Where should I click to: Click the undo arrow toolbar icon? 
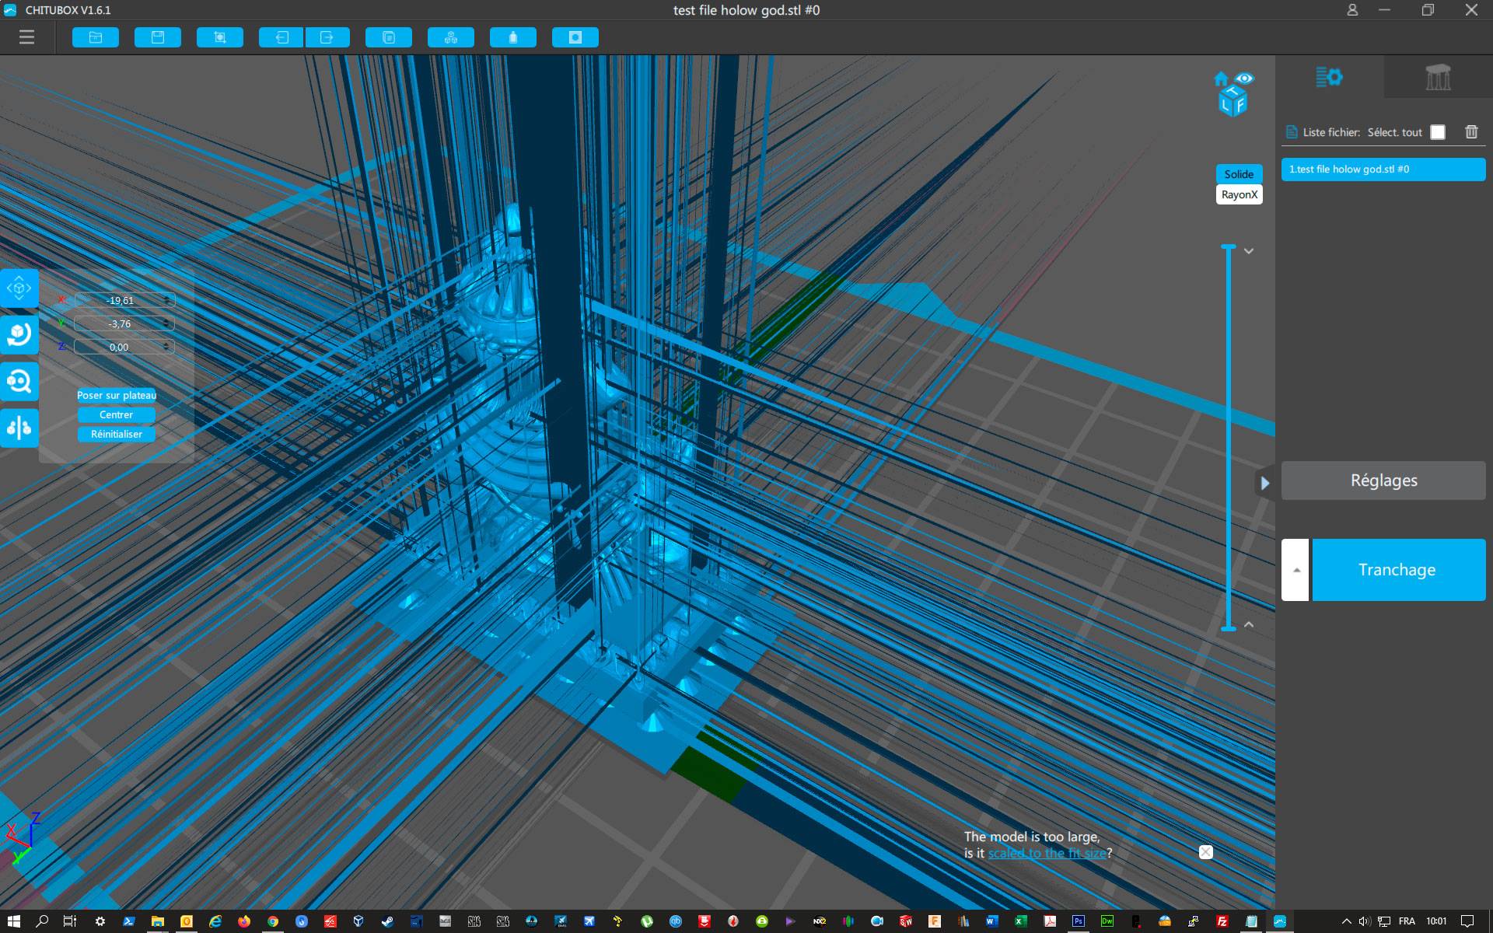point(281,37)
